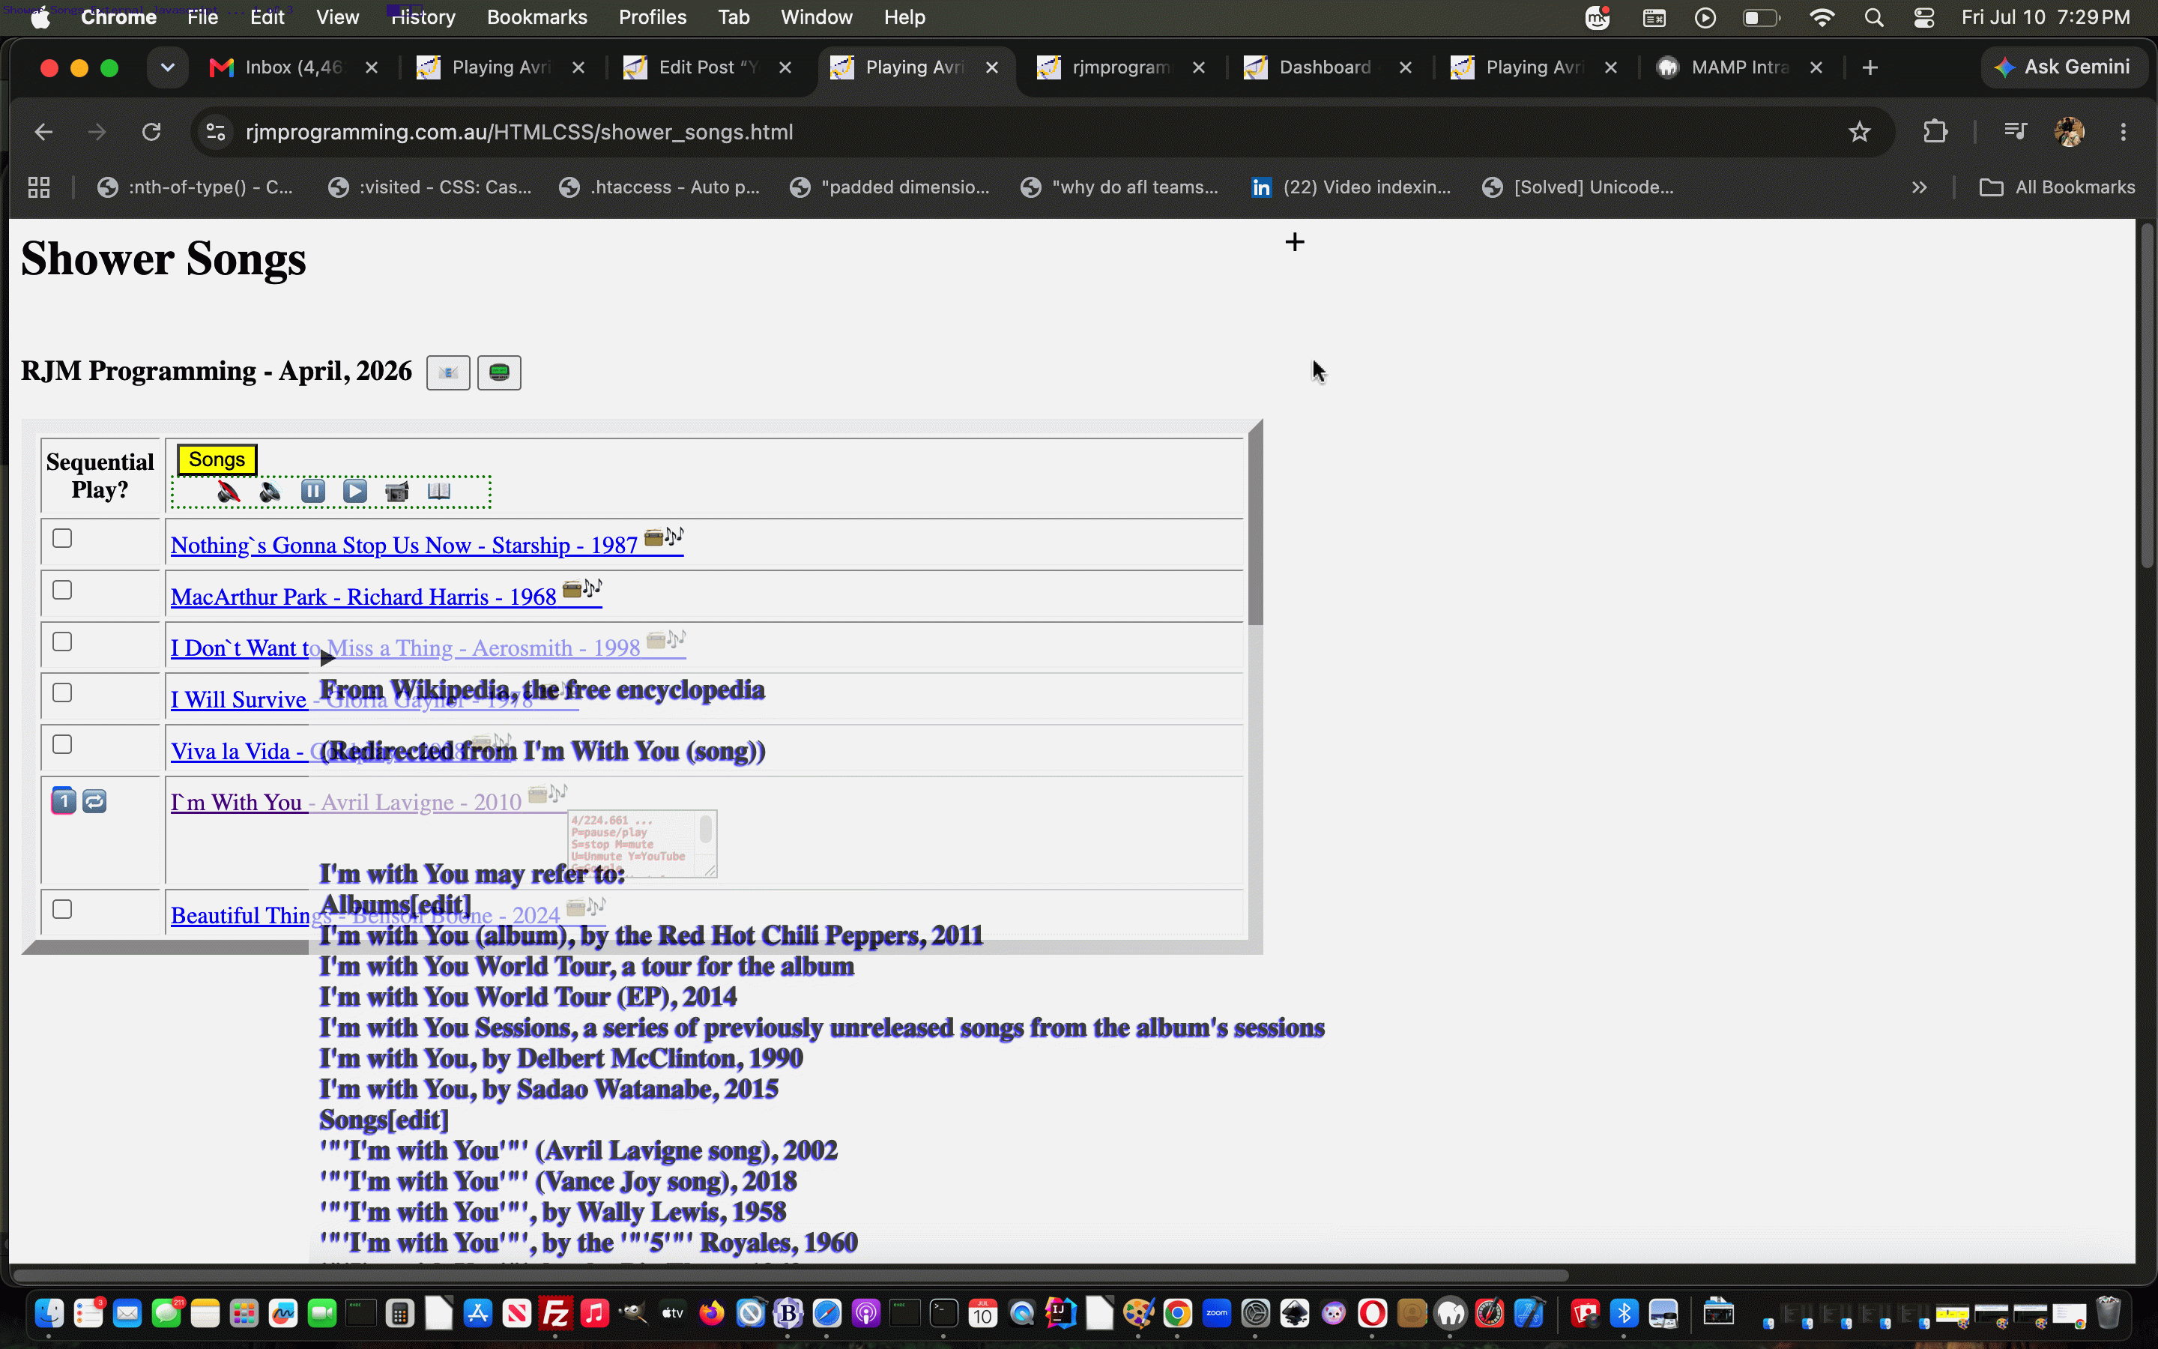Click the blue play icon under Songs
This screenshot has width=2158, height=1349.
coord(355,491)
